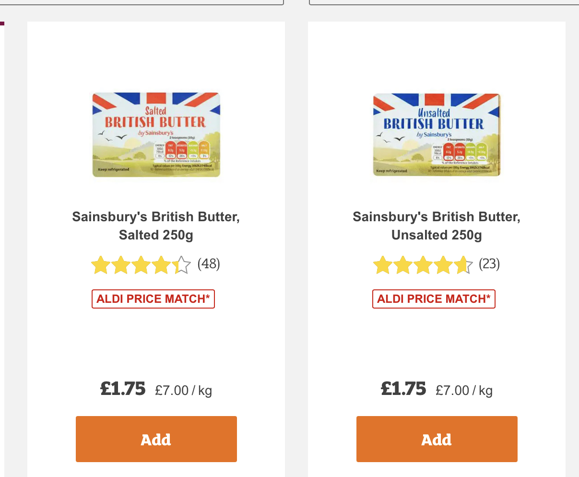Click the half-filled fifth star on Unsalted butter
Viewport: 579px width, 477px height.
pyautogui.click(x=463, y=265)
